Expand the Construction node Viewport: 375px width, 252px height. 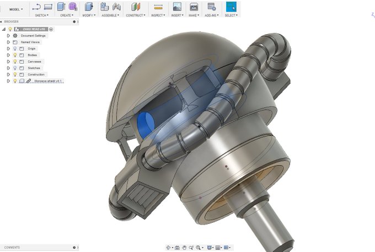point(9,74)
